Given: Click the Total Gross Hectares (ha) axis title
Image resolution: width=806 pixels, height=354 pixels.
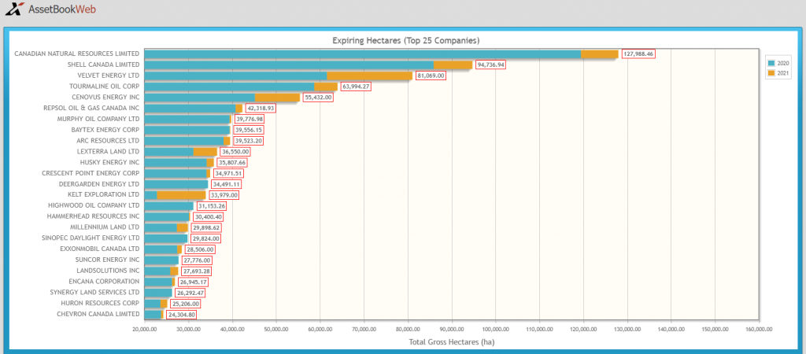Looking at the screenshot, I should coord(451,341).
